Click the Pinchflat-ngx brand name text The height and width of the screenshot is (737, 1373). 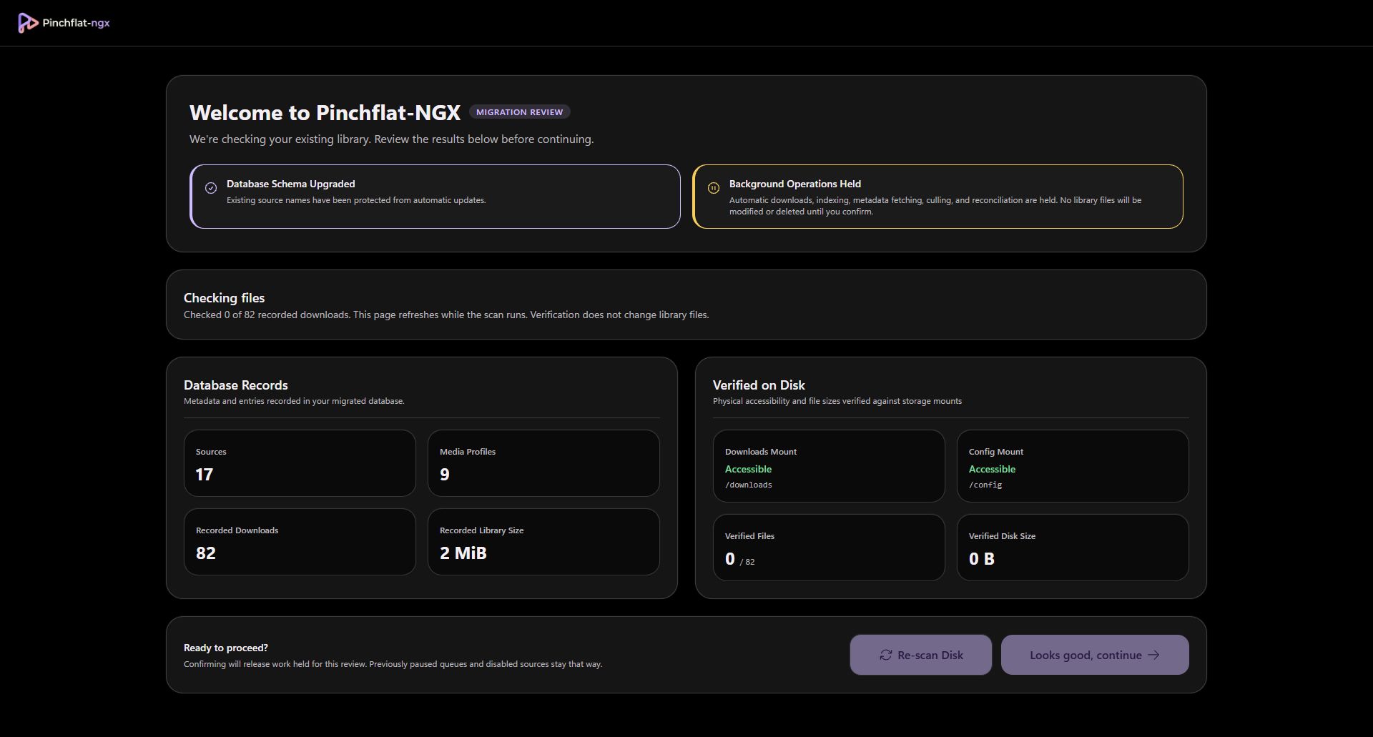point(76,23)
